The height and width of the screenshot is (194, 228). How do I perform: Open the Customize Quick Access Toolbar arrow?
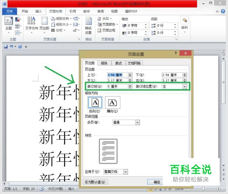coord(26,47)
